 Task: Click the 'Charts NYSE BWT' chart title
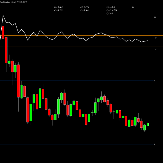pos(19,2)
